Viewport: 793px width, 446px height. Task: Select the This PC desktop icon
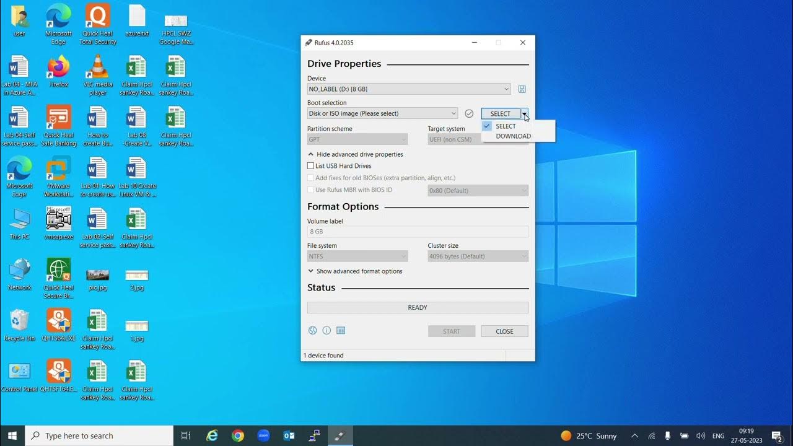19,224
